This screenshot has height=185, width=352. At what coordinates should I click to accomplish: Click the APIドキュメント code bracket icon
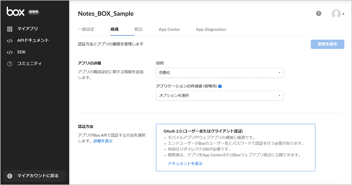[10, 40]
